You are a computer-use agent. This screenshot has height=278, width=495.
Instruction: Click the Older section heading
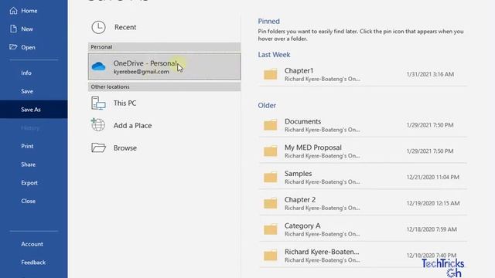(267, 105)
